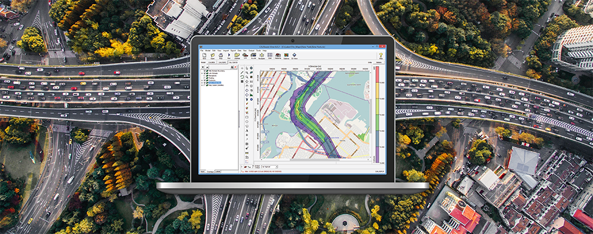Click the Grid toolbar icon

click(270, 56)
